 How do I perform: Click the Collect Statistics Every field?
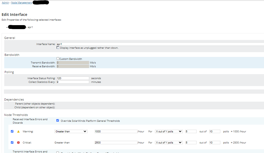point(73,82)
